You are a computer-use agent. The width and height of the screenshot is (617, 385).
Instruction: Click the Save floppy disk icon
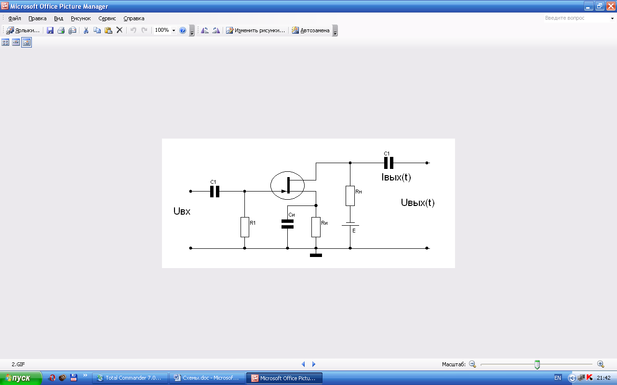click(50, 30)
